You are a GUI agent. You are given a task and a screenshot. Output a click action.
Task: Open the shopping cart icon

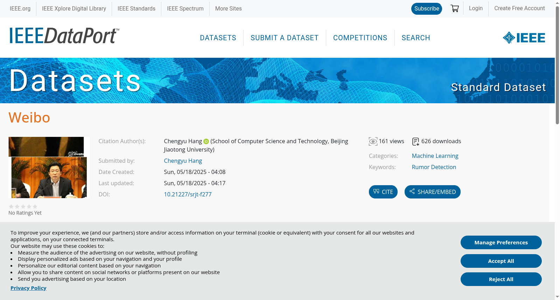pos(455,8)
